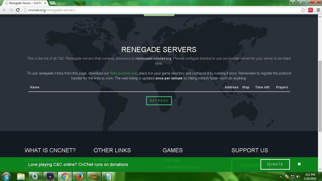Select the Renegade Servers tab
The image size is (322, 181).
point(24,3)
